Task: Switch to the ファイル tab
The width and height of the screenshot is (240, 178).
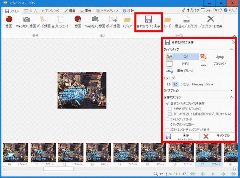Action: (x=12, y=11)
